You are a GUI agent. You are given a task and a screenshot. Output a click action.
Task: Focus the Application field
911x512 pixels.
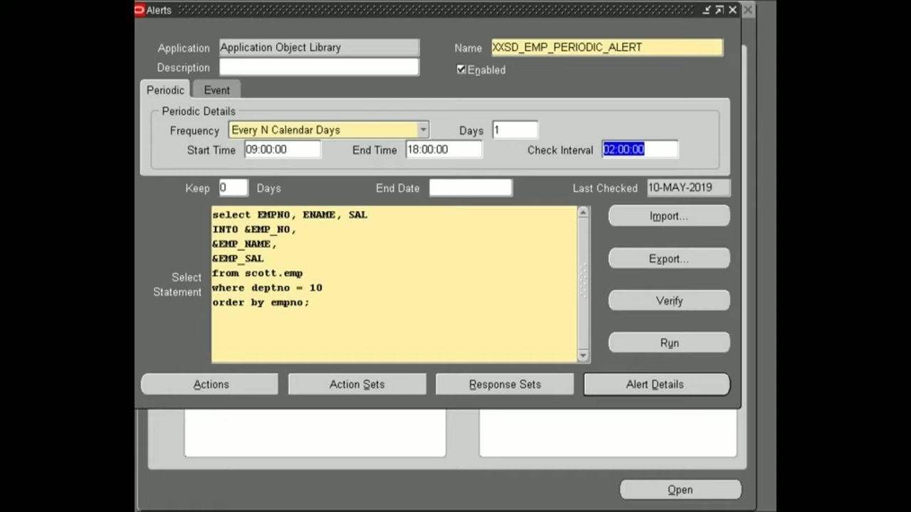(319, 48)
